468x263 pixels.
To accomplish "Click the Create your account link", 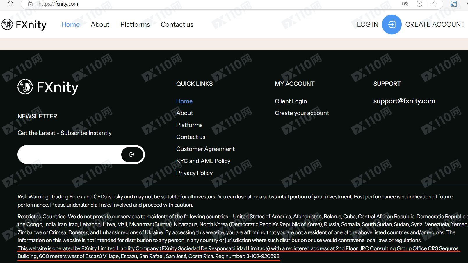I will tap(302, 113).
